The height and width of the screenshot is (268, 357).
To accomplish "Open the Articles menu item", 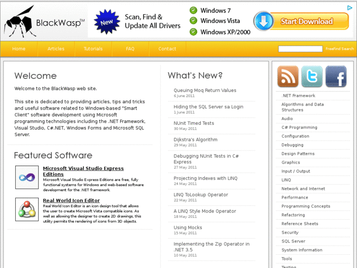I will tap(56, 49).
